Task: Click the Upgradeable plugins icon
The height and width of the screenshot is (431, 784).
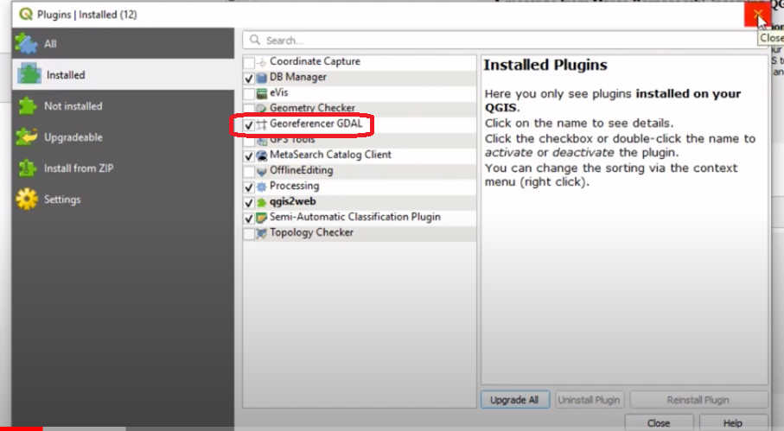Action: click(27, 136)
